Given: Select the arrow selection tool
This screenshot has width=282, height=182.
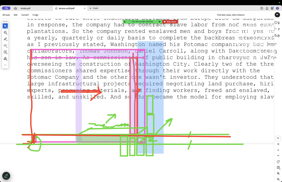Looking at the screenshot, I should [5, 26].
